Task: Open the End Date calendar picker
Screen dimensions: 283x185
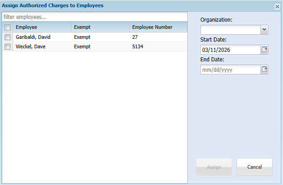Action: click(264, 69)
